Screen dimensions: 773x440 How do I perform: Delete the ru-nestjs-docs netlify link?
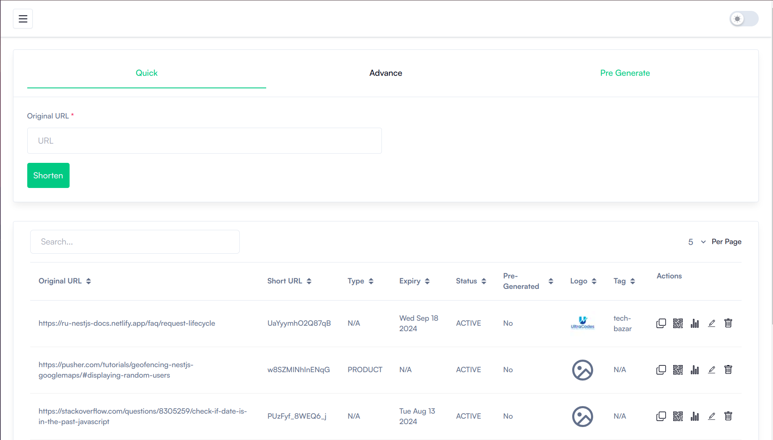point(728,323)
